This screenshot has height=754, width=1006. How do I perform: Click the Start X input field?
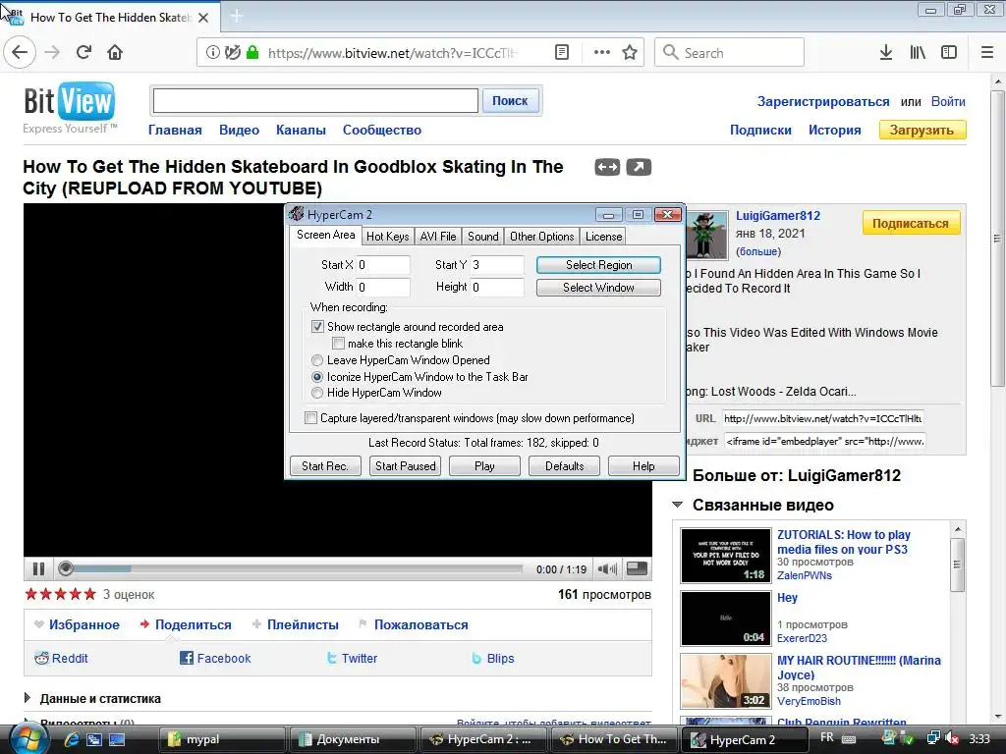click(383, 265)
